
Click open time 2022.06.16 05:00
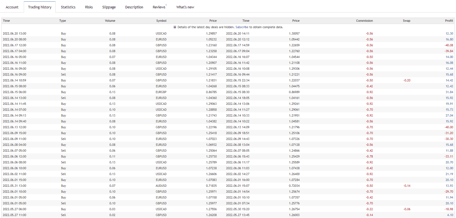(15, 57)
